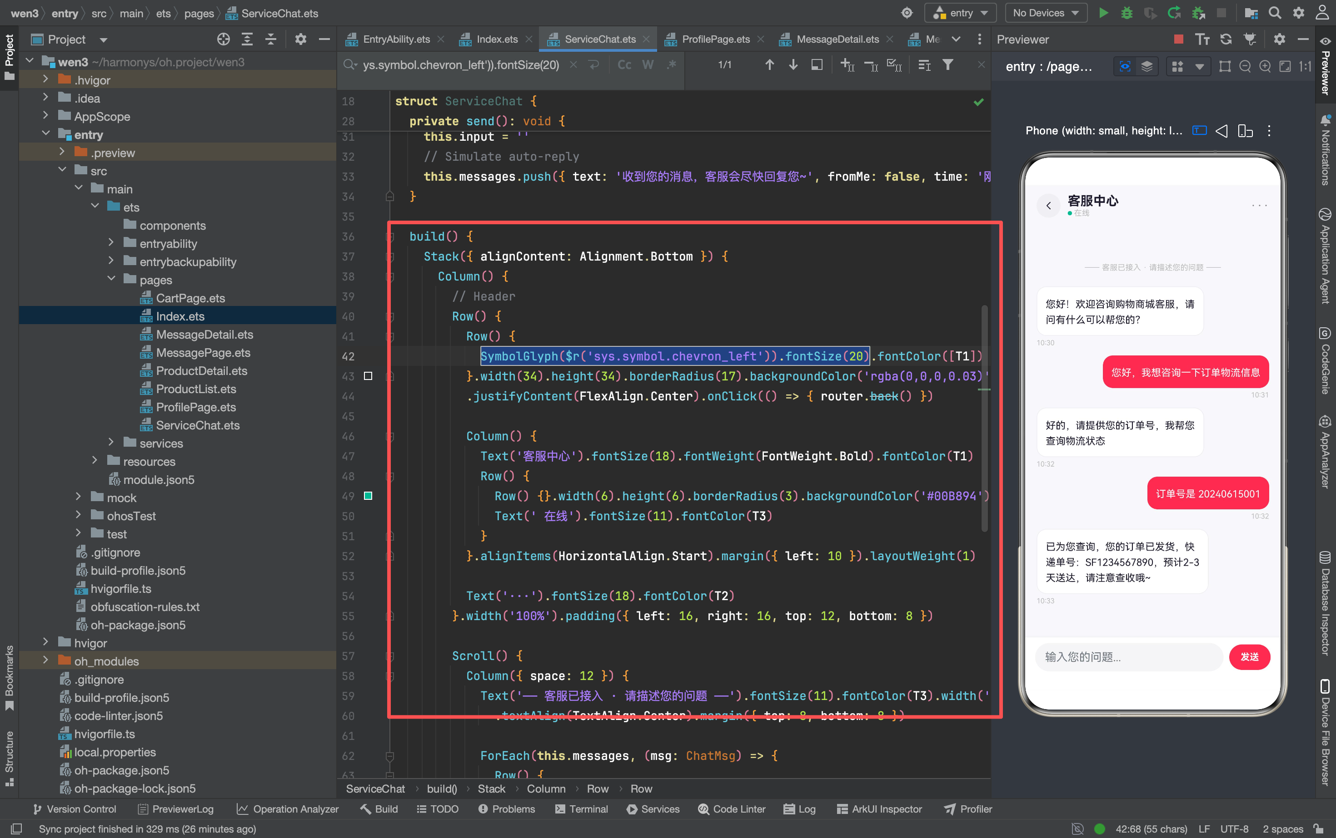Toggle Notifications side panel
This screenshot has height=838, width=1336.
click(1326, 150)
